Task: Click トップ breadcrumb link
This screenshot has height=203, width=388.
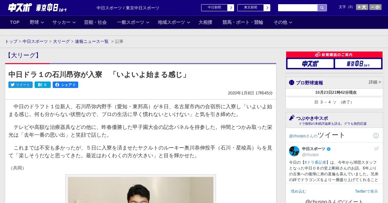Action: [x=11, y=42]
